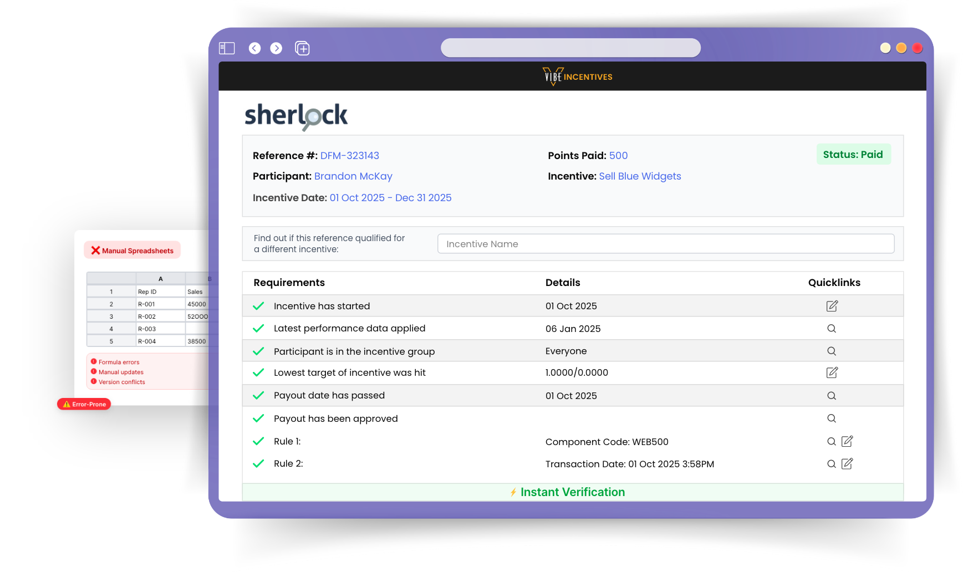Open a new tab with plus icon
This screenshot has height=572, width=963.
pos(302,48)
